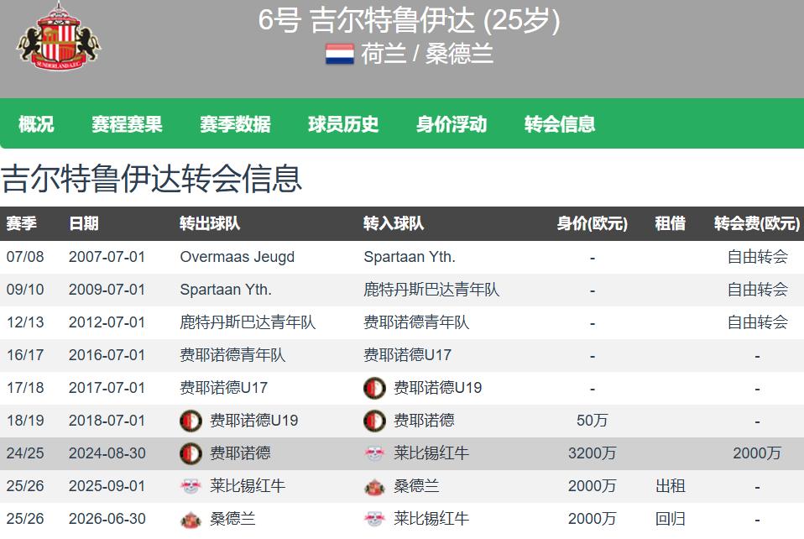Click the Sunderland club crest logo
Screen dimensions: 804x539
click(57, 38)
